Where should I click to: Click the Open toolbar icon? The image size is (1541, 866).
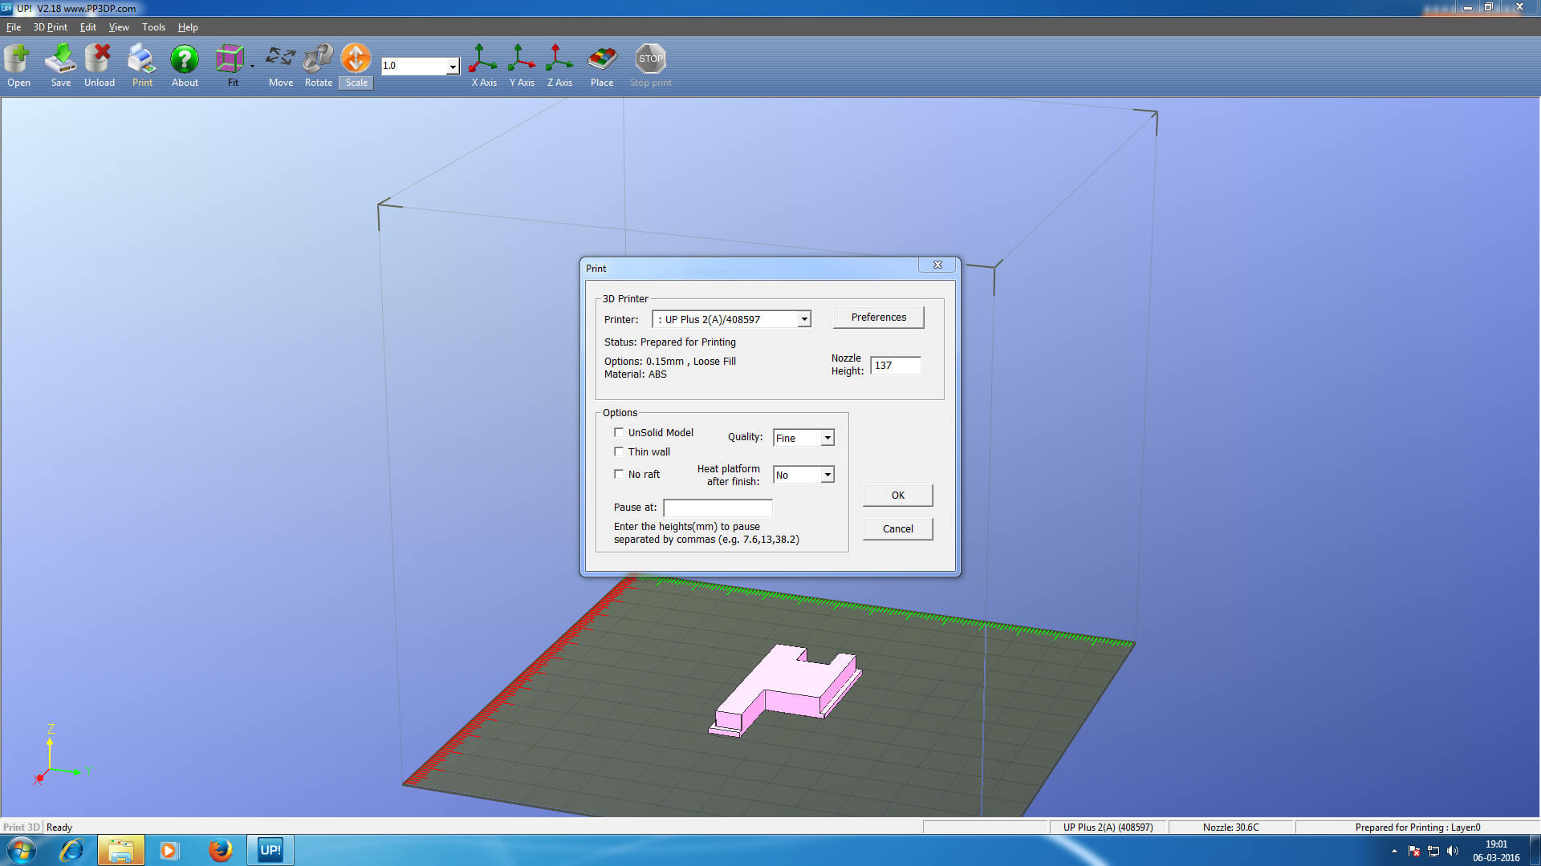[x=18, y=65]
